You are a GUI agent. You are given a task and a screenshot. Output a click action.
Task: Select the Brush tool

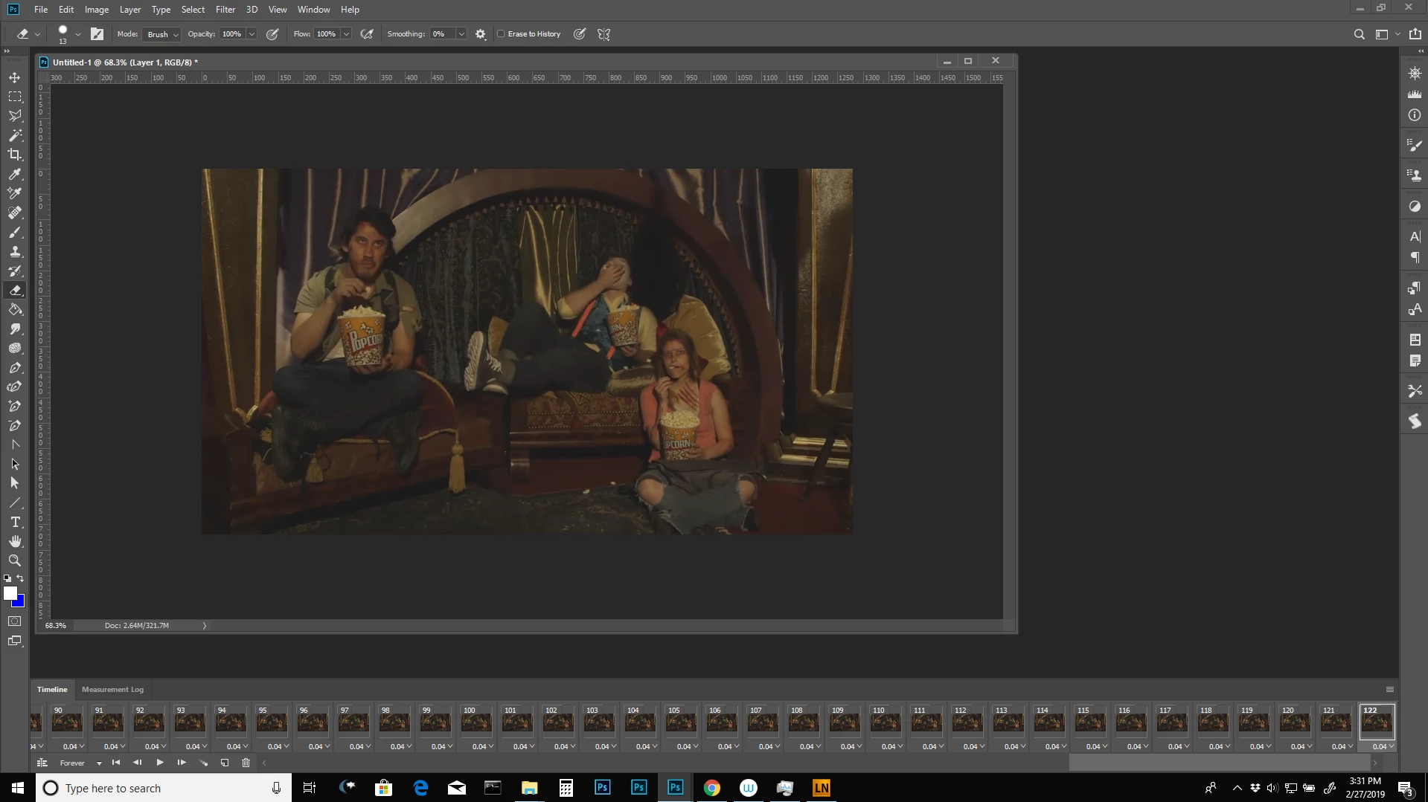15,232
